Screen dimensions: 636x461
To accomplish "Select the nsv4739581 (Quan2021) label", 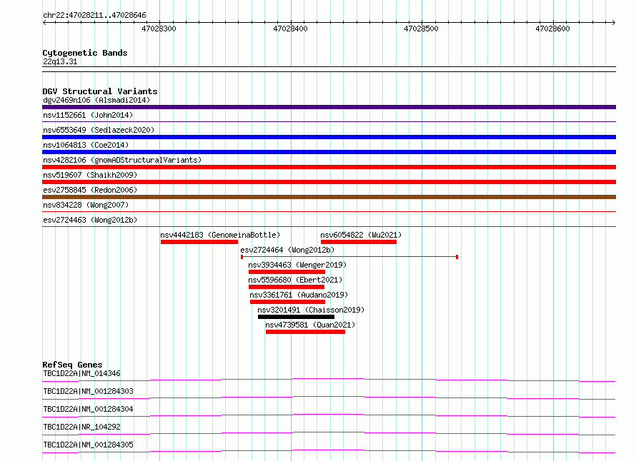I will coord(310,325).
